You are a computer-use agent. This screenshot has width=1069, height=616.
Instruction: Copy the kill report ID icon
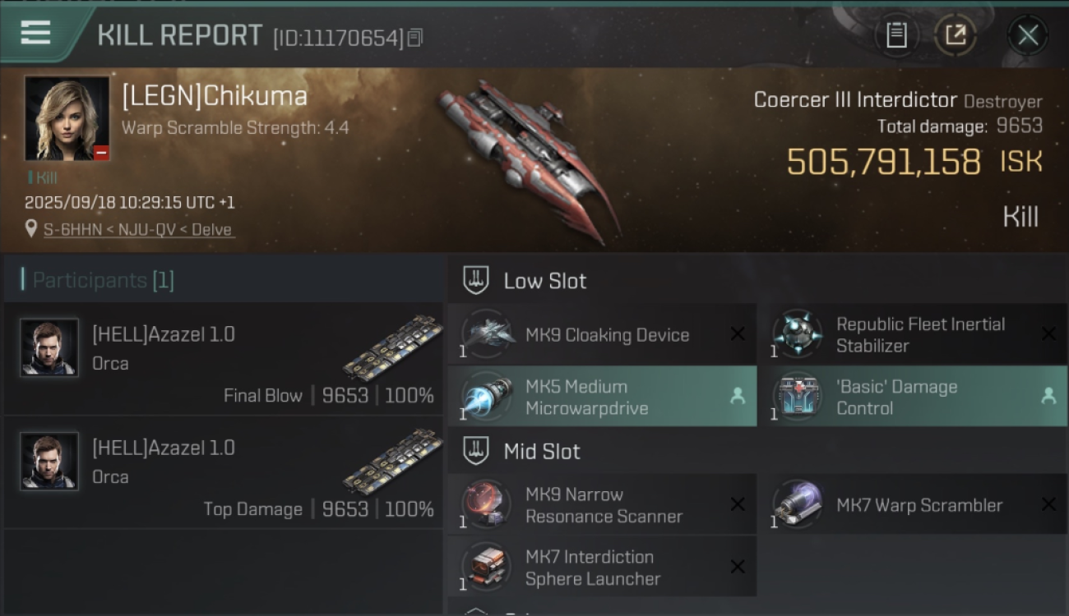(415, 37)
